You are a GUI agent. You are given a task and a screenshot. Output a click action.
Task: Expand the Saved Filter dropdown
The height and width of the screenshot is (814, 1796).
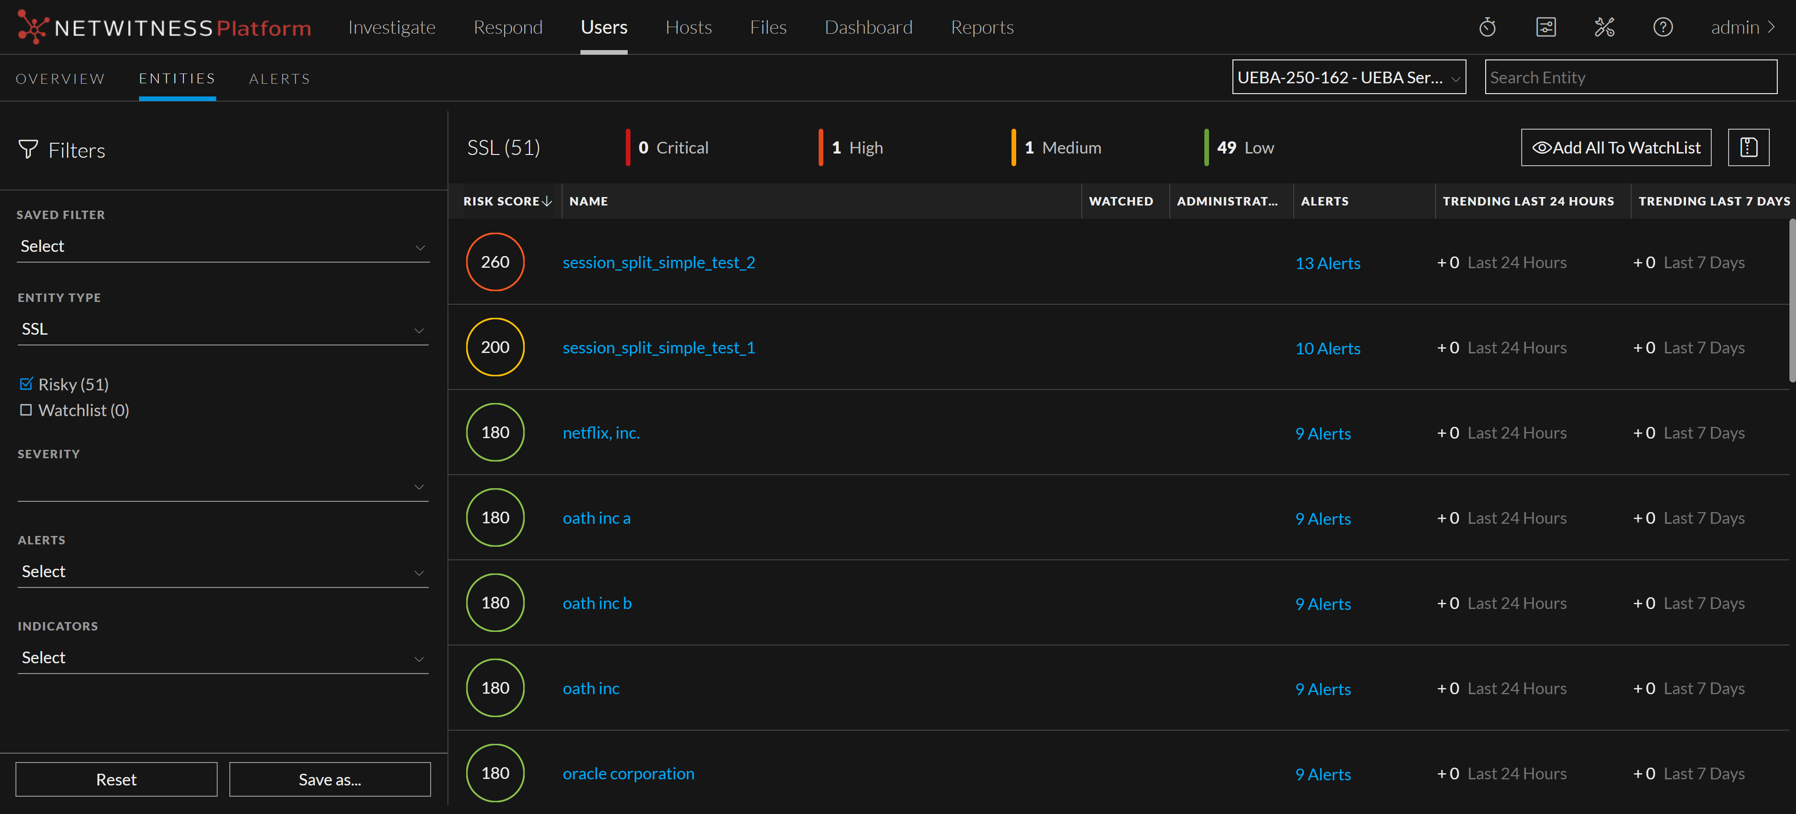click(222, 247)
